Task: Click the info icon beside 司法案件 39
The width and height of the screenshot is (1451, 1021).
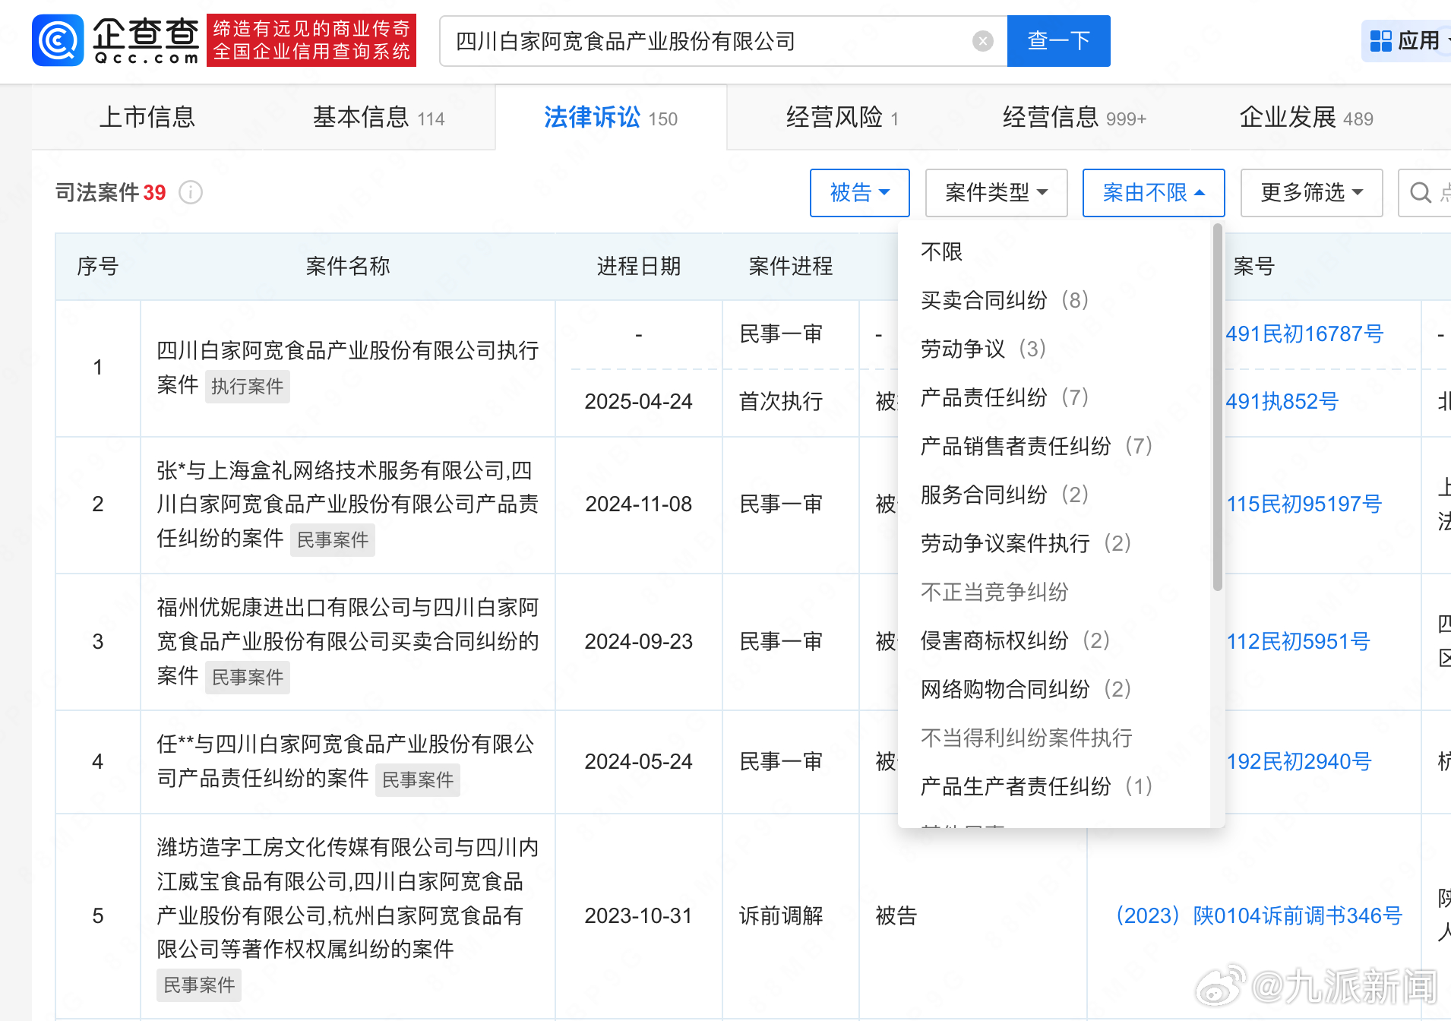Action: click(191, 193)
